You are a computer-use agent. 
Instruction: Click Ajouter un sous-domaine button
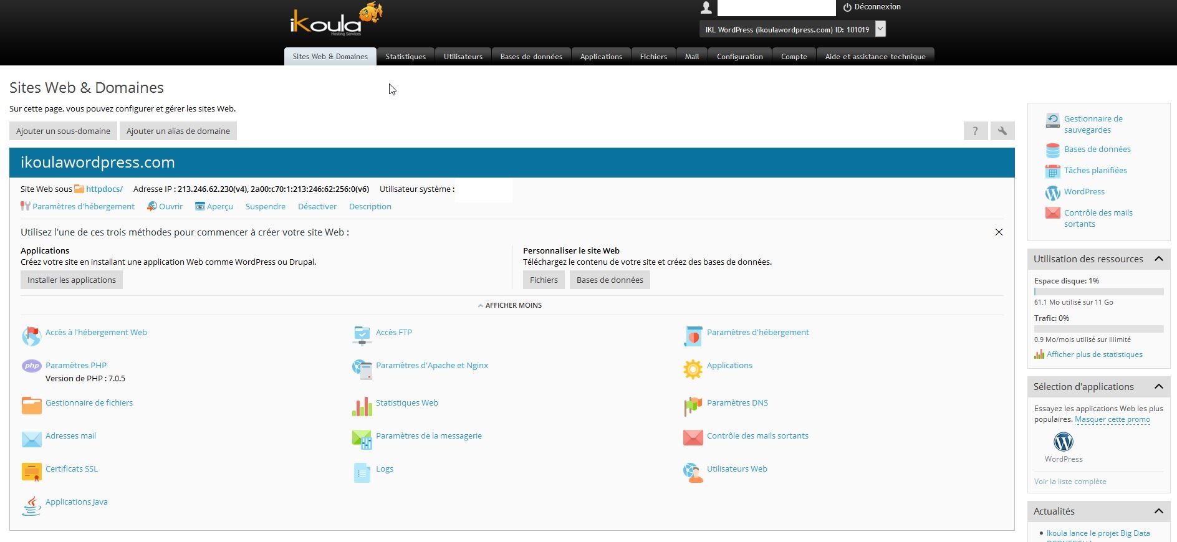coord(63,131)
